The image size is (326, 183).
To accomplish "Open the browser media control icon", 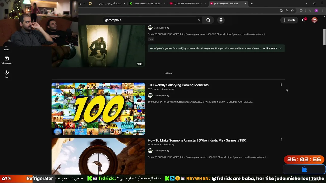I will 310,11.
